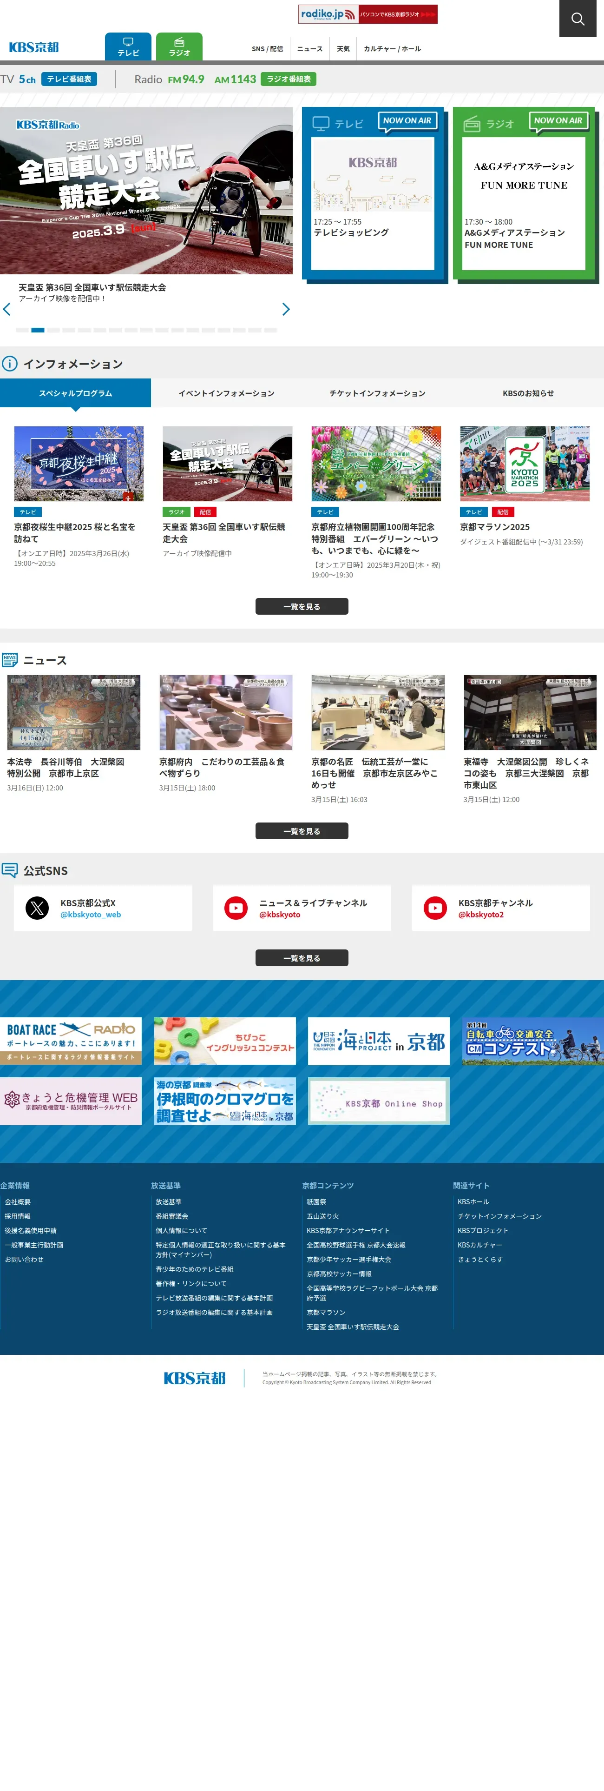
Task: Open the Radio Now On Air panel
Action: pyautogui.click(x=525, y=194)
